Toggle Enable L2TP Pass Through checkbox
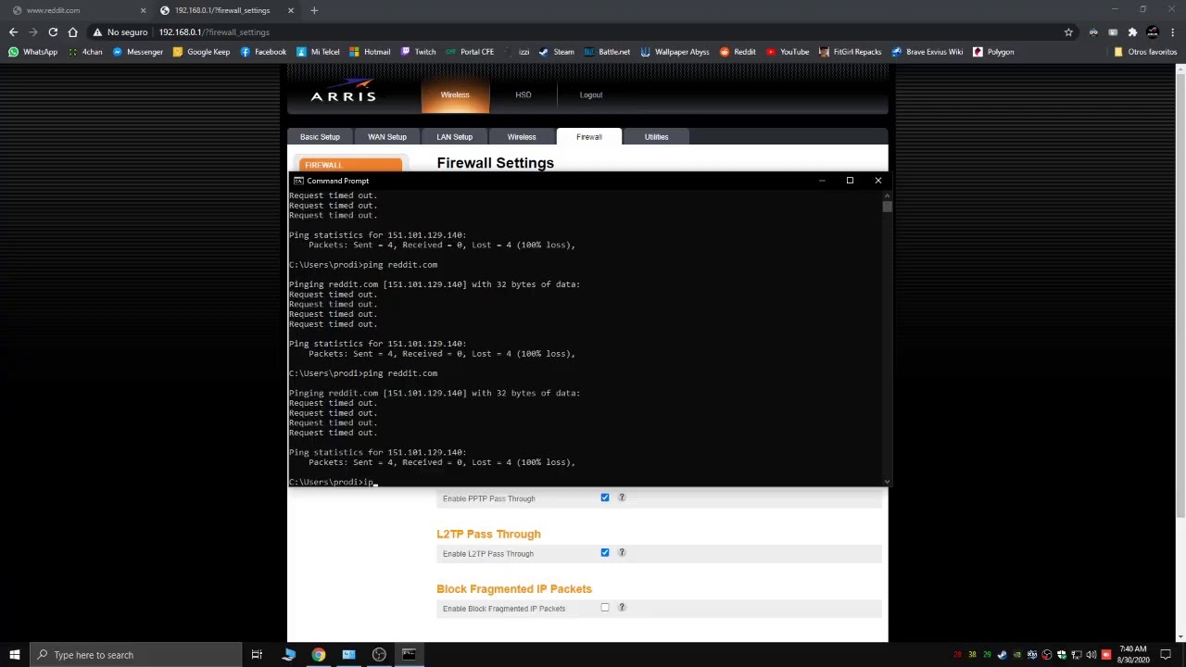The width and height of the screenshot is (1186, 667). click(605, 553)
